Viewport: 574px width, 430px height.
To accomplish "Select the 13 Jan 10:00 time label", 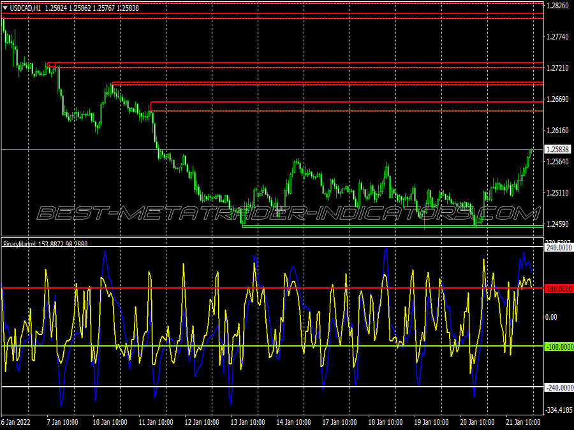I will point(248,422).
